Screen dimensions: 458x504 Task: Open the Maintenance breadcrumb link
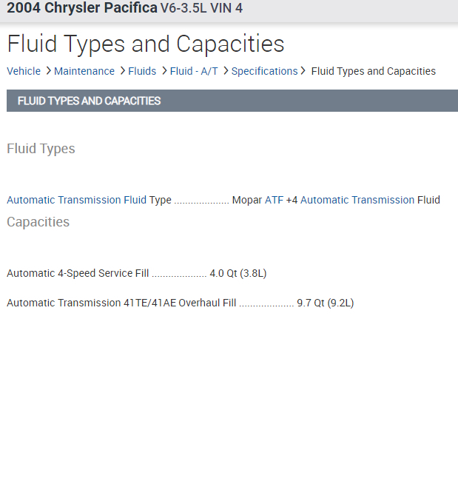click(84, 72)
